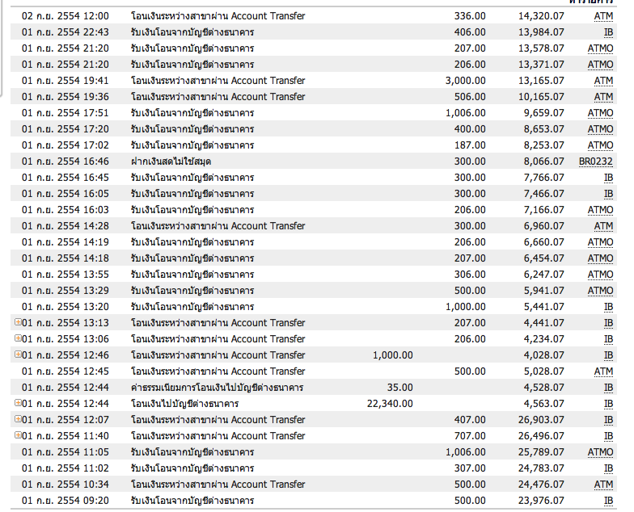
Task: Select balance 8,066.07
Action: click(543, 162)
